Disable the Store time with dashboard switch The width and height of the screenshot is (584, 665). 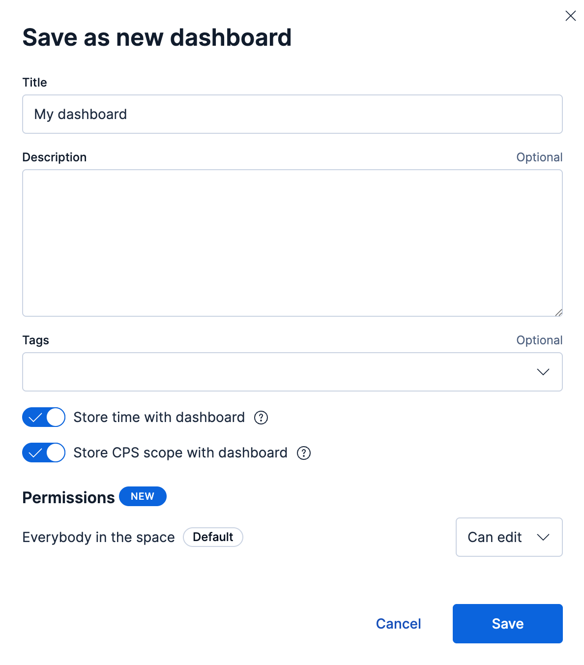pyautogui.click(x=44, y=418)
